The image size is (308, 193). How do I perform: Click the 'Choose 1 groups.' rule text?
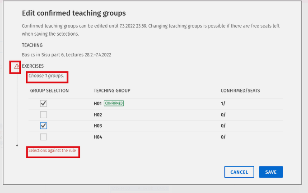[x=46, y=76]
